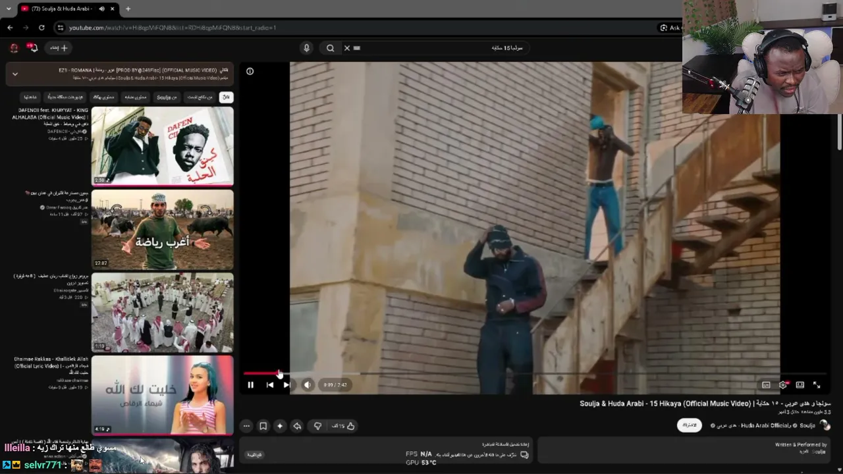Subscribe to the Soulja channel
Viewport: 843px width, 474px height.
coord(690,425)
